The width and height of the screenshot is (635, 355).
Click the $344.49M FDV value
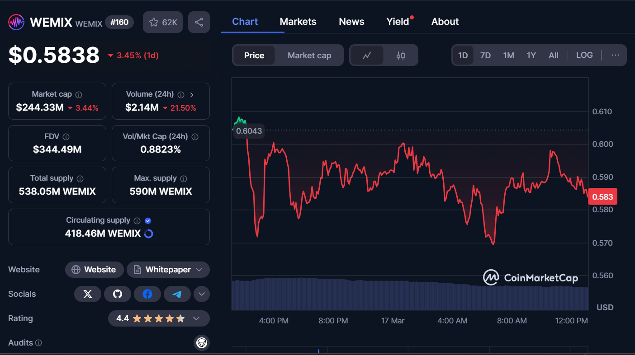click(57, 149)
